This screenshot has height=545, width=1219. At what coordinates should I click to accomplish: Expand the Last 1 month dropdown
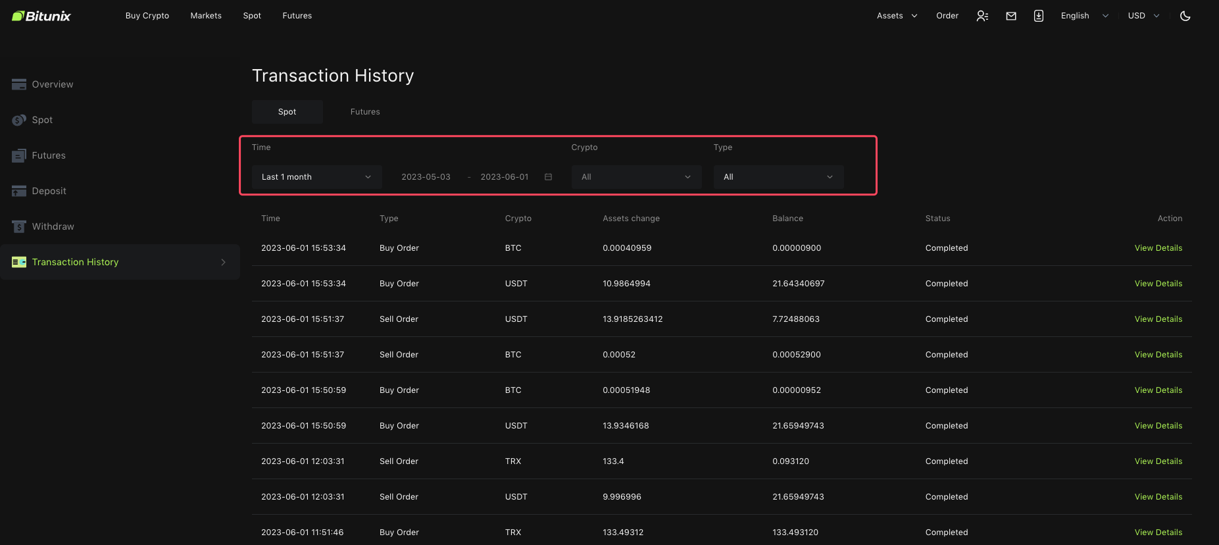tap(316, 177)
